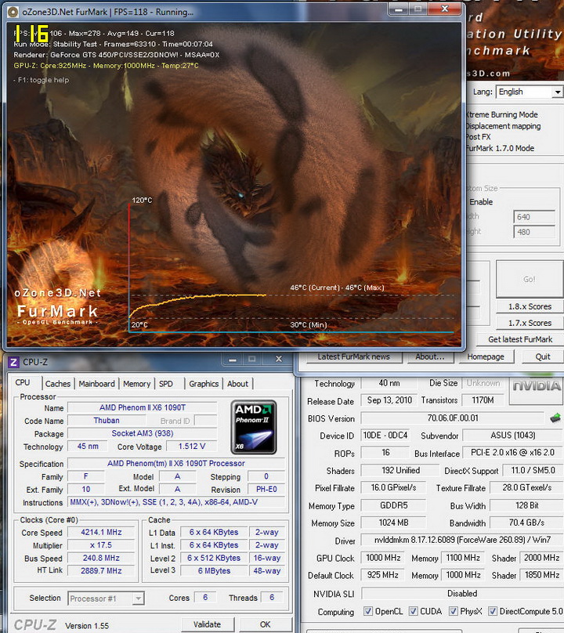Click the Core Voltage value 1.512 V
Viewport: 564px width, 633px height.
pos(192,446)
